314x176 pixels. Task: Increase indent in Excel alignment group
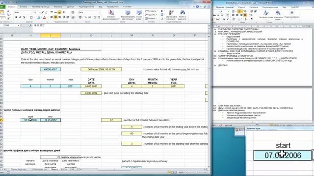pyautogui.click(x=68, y=18)
